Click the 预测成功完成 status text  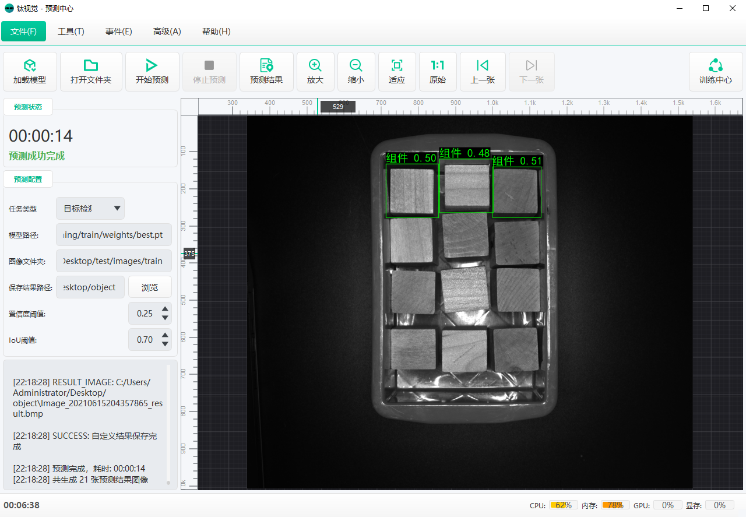[x=37, y=156]
